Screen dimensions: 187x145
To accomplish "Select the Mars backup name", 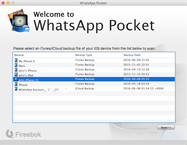I will pos(22,66).
